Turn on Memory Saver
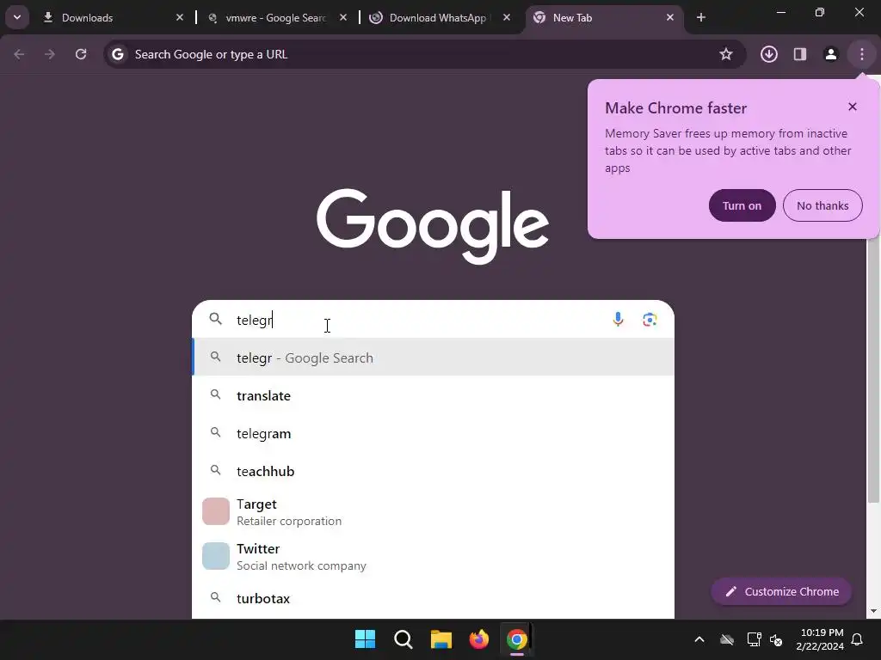881x660 pixels. 742,205
